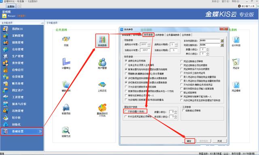Adjust 折旧率小数位 spinner arrows
The image size is (259, 155).
(x=175, y=117)
